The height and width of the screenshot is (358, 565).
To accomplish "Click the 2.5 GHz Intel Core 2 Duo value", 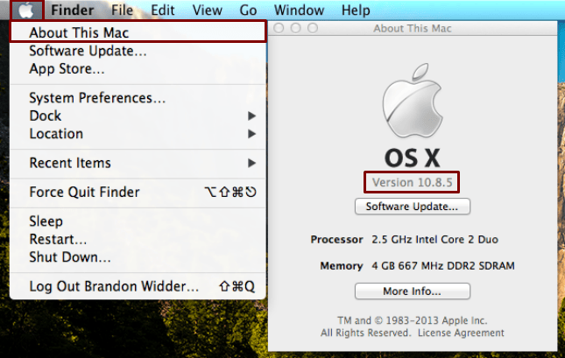I will [435, 240].
